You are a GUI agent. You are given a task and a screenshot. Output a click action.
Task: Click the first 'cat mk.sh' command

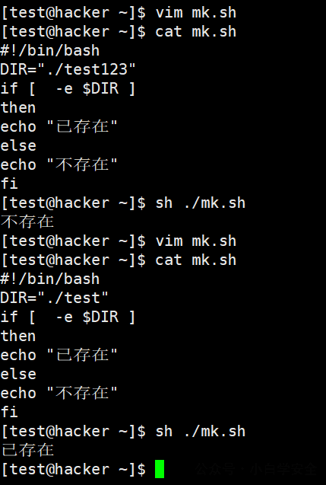pos(196,31)
